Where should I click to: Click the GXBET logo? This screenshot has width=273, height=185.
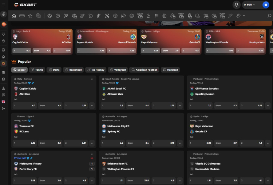[25, 5]
